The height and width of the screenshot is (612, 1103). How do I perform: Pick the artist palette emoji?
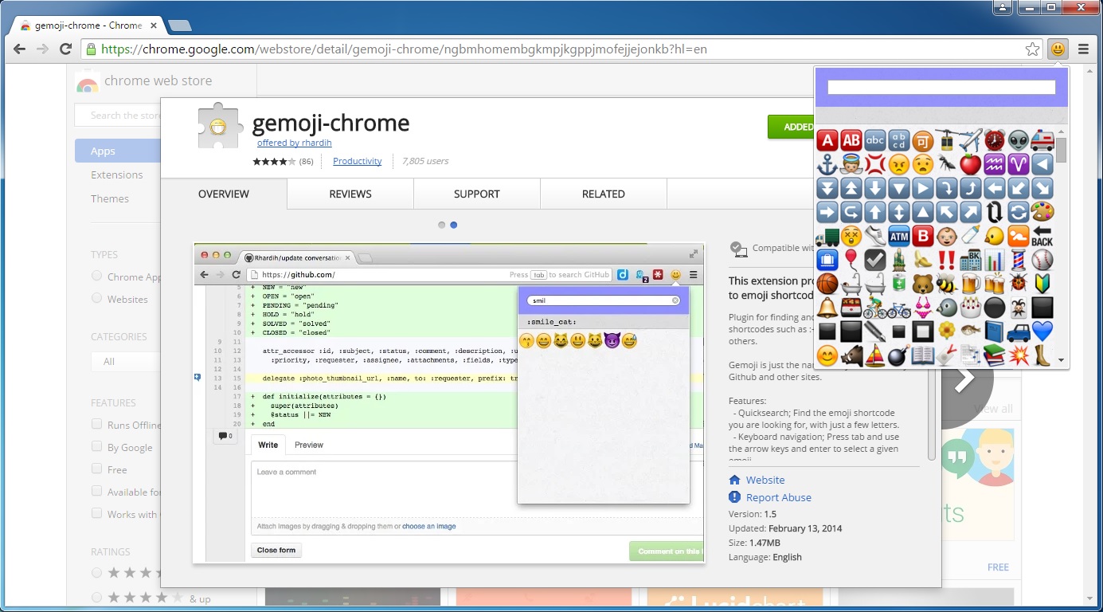(1042, 211)
